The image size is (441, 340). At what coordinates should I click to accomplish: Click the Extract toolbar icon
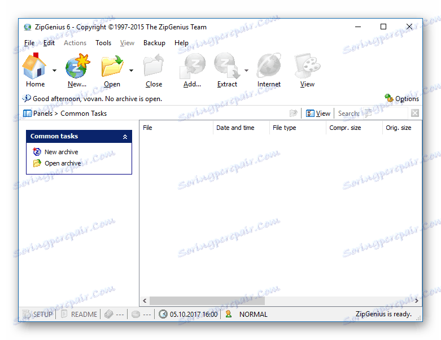coord(227,66)
